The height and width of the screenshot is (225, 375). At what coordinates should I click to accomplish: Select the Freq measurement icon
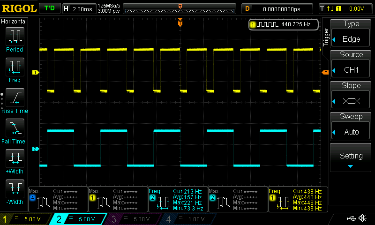coord(15,68)
